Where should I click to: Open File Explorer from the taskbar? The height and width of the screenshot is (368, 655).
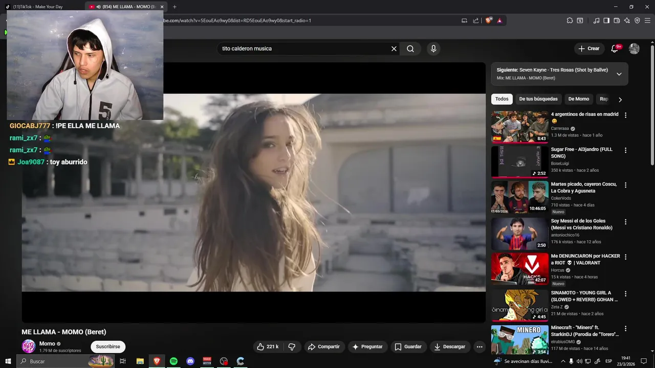pos(140,361)
